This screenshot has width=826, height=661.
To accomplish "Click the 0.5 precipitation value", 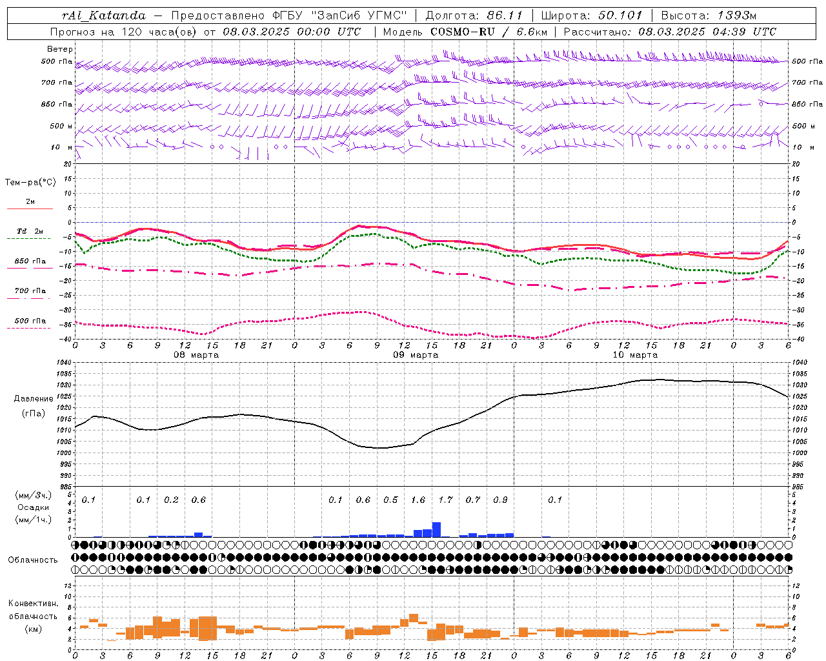I will click(x=390, y=500).
